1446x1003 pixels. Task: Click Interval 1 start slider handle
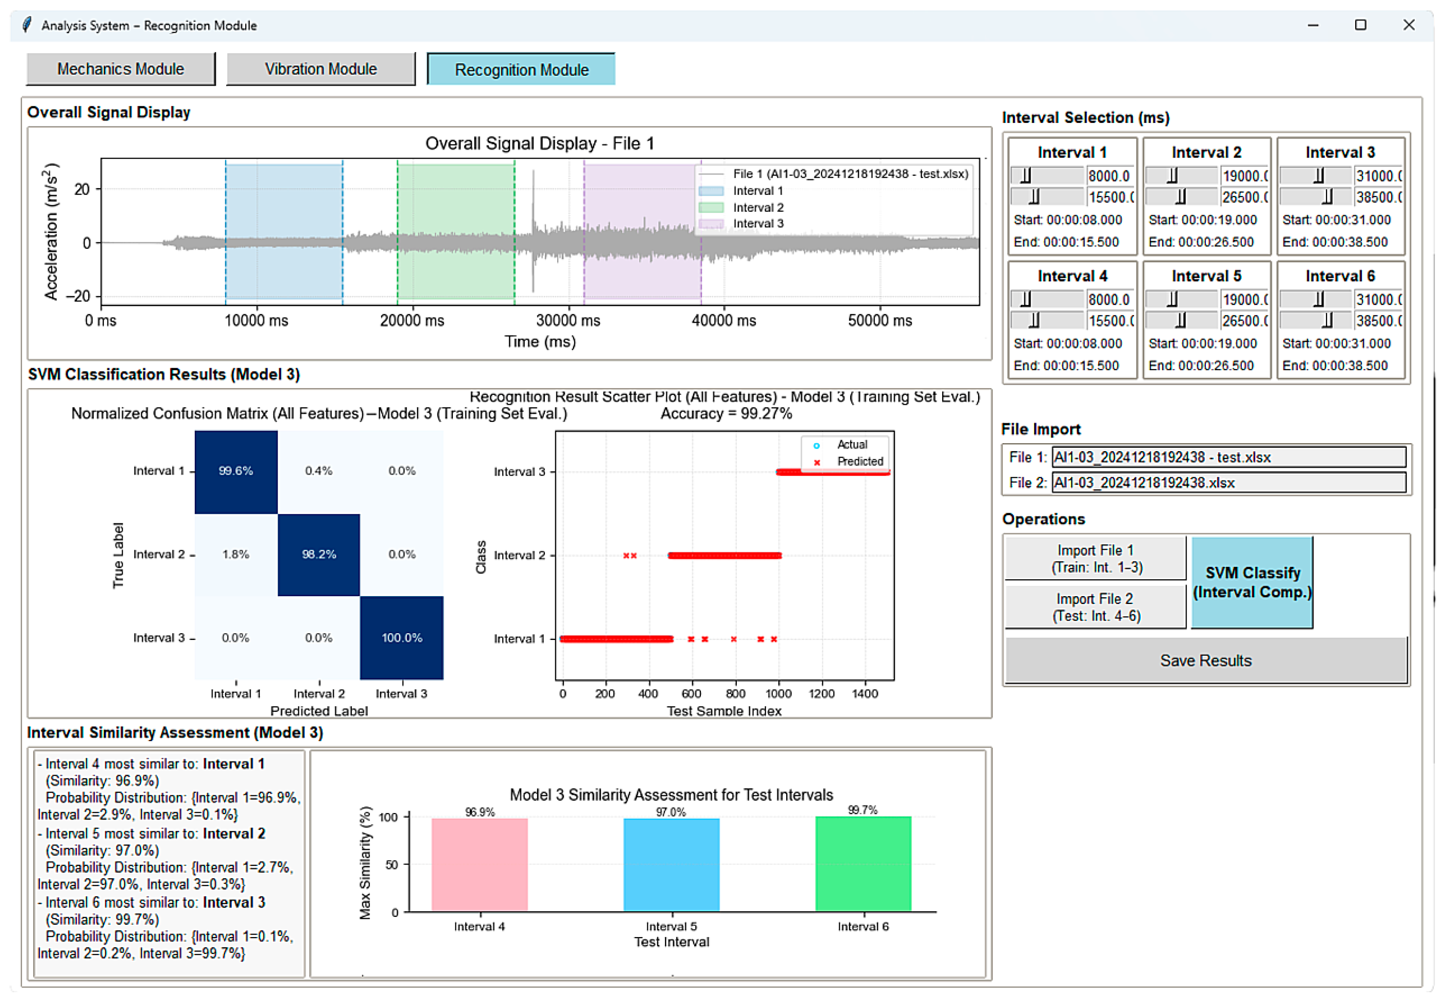1025,176
